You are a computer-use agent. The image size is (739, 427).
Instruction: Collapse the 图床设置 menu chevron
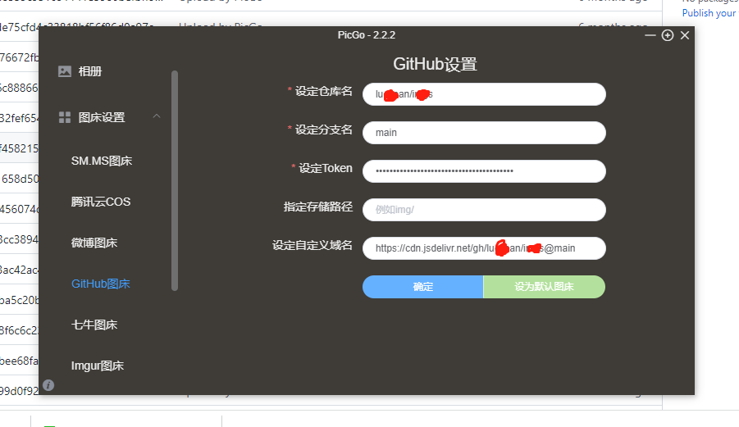coord(157,116)
